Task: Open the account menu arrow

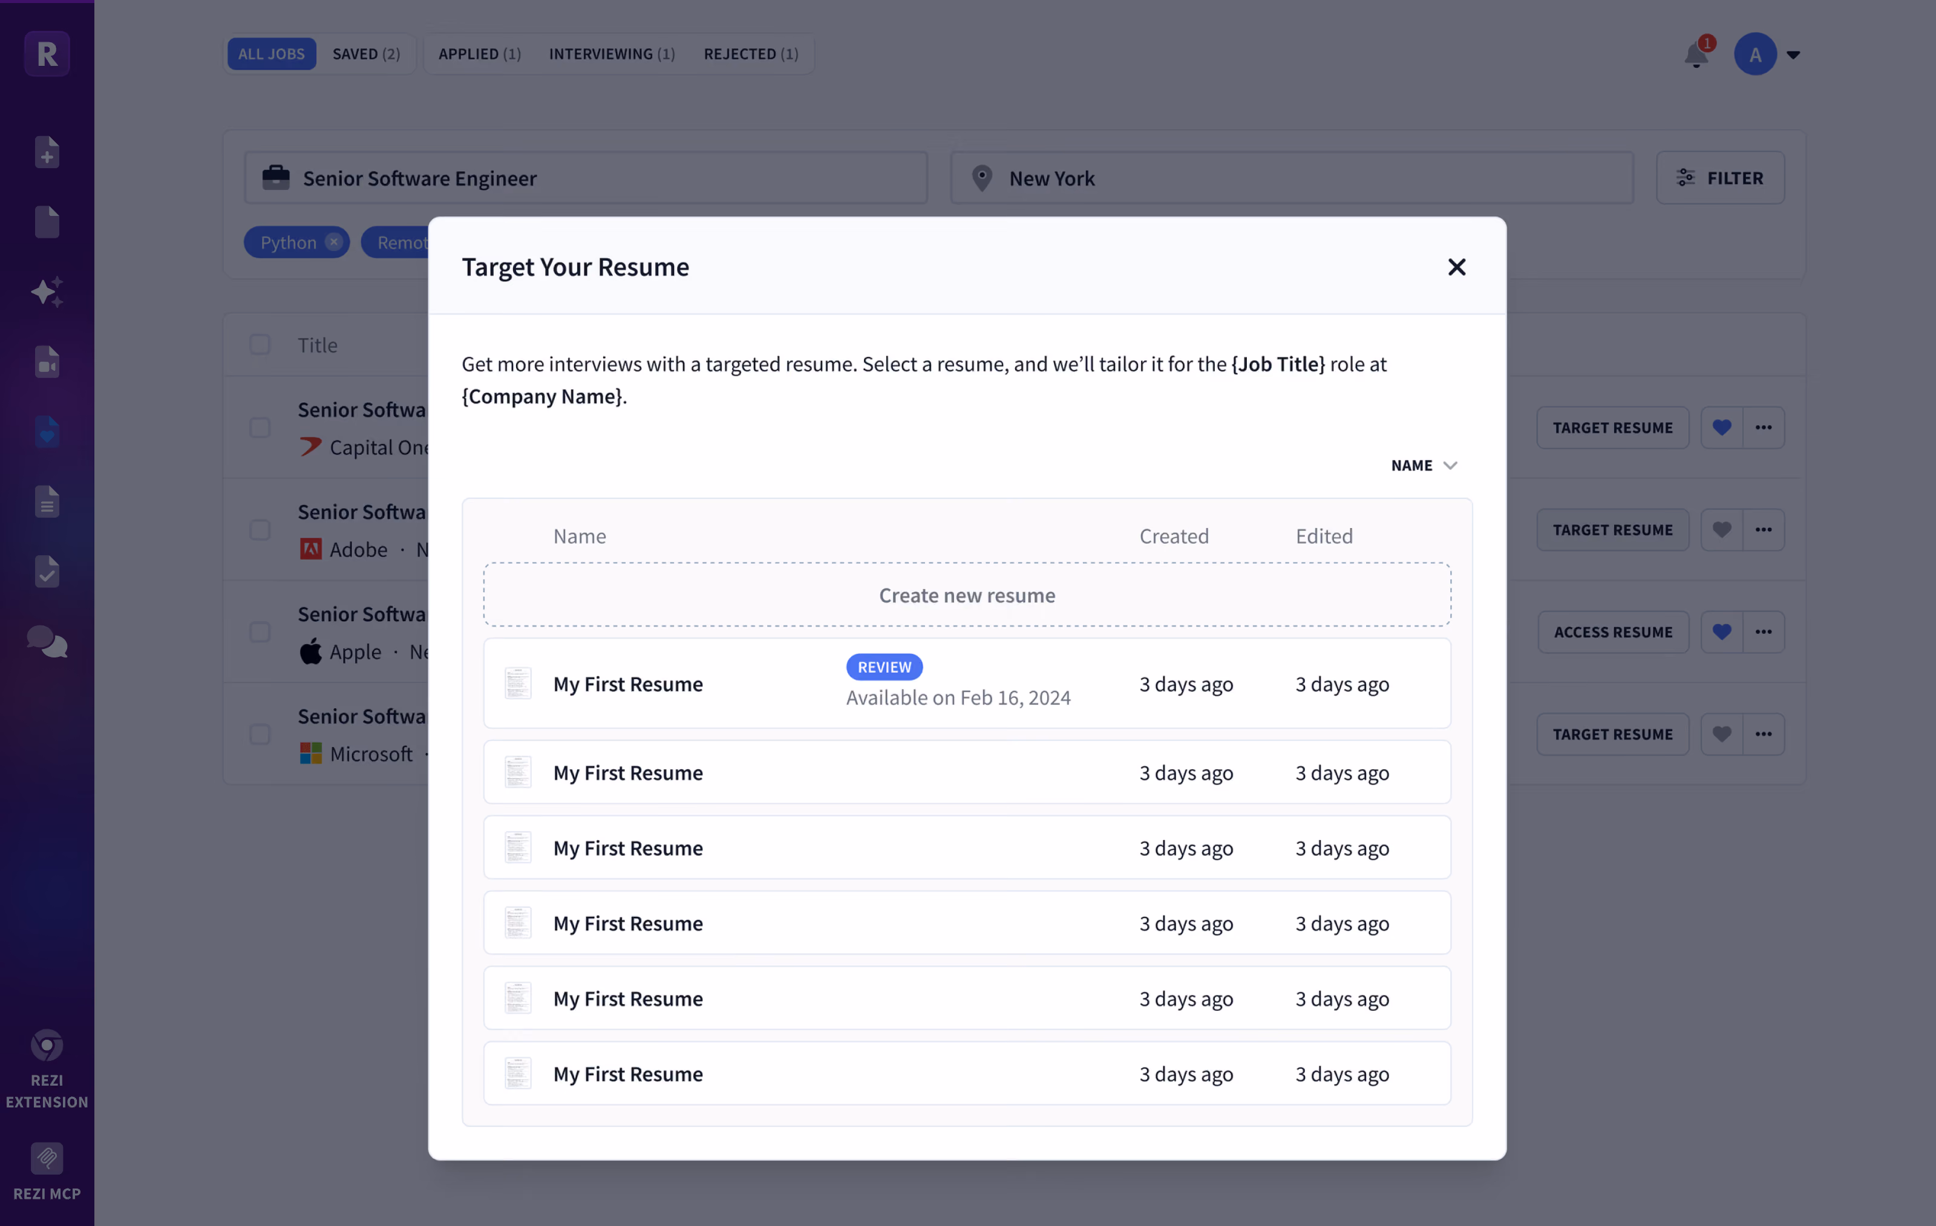Action: click(x=1794, y=54)
